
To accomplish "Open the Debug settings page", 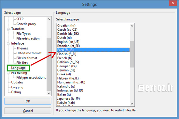I will (16, 92).
